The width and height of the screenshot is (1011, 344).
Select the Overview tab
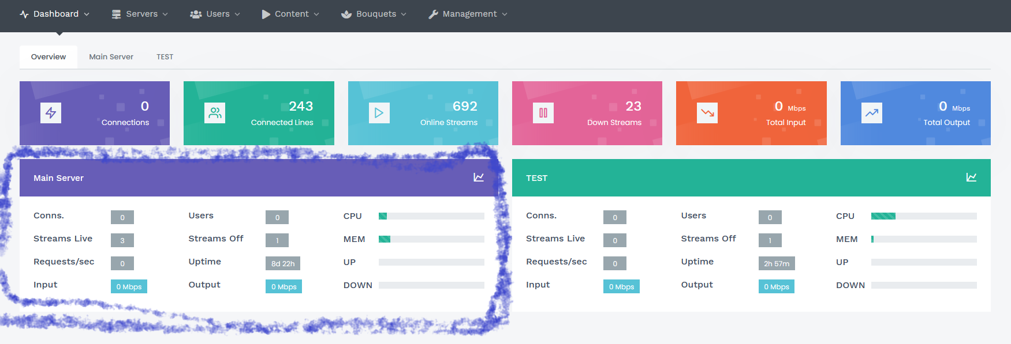coord(49,57)
